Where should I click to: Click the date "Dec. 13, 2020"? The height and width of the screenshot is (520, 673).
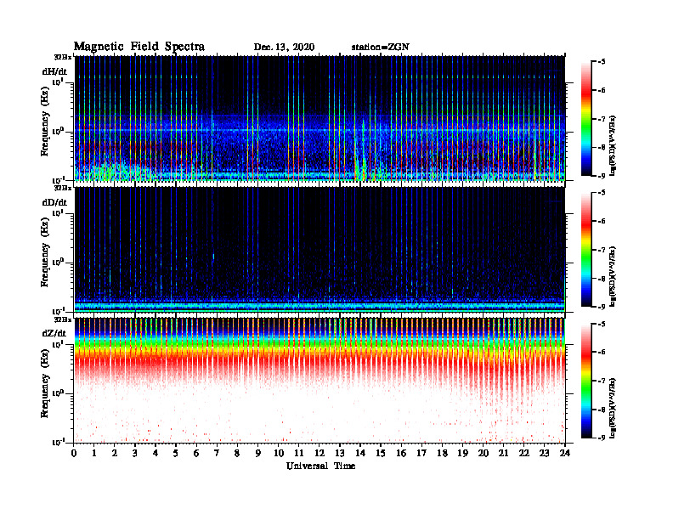pos(284,48)
